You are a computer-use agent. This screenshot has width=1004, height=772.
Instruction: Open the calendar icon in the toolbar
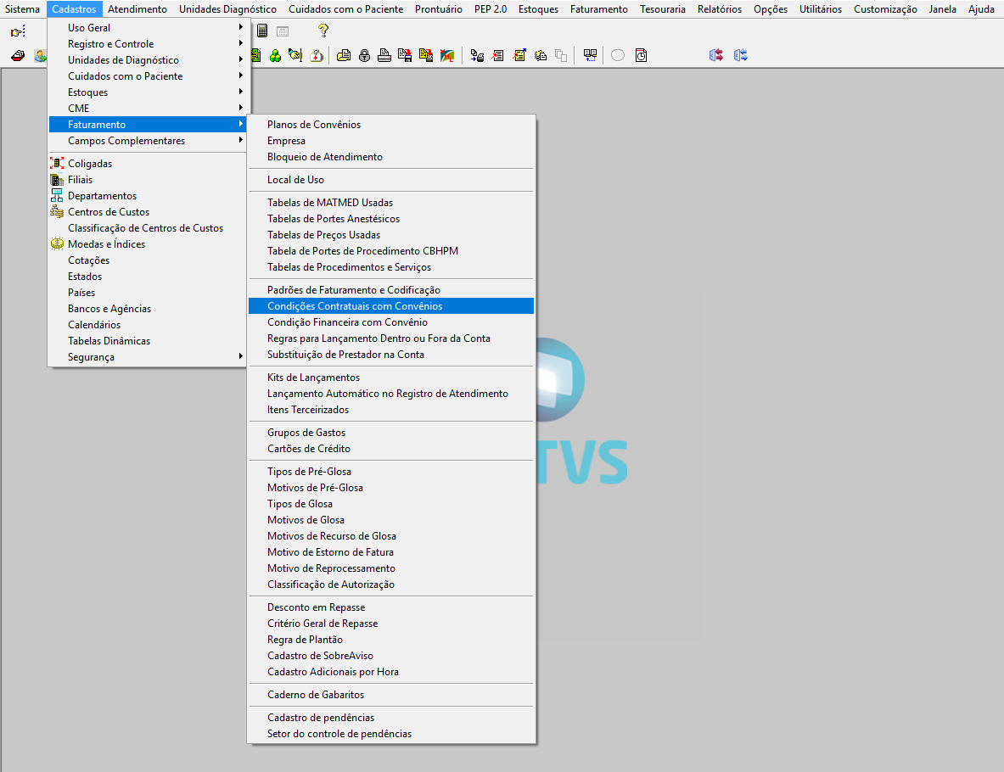pos(283,31)
